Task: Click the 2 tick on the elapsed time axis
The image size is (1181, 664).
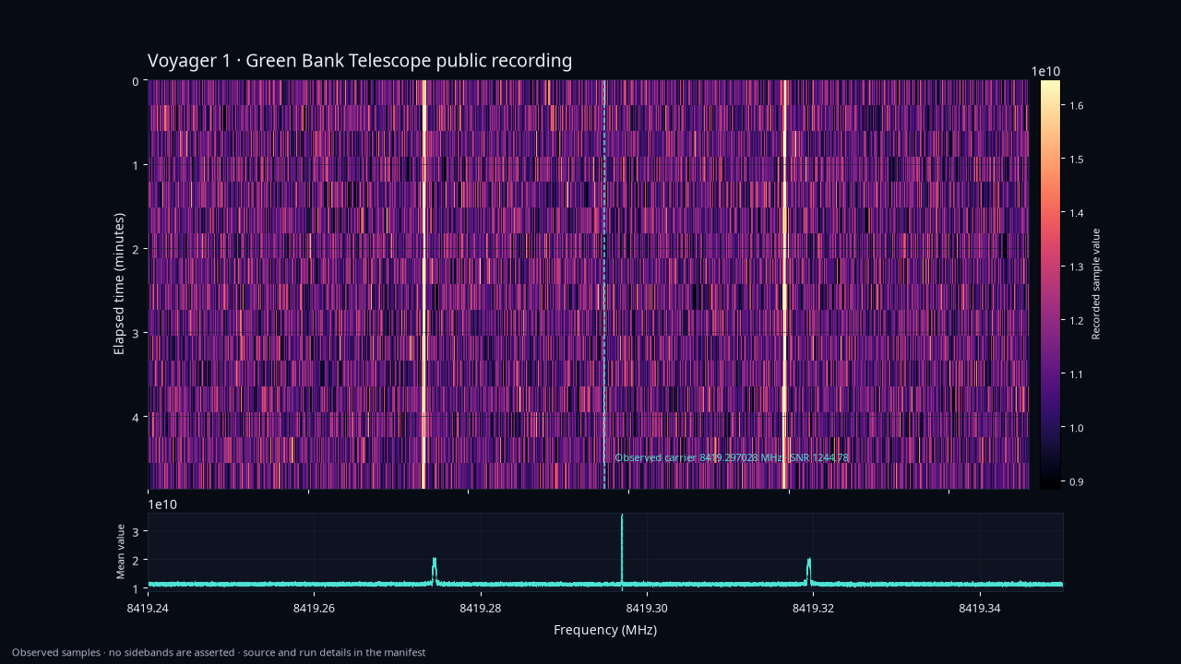Action: [135, 249]
